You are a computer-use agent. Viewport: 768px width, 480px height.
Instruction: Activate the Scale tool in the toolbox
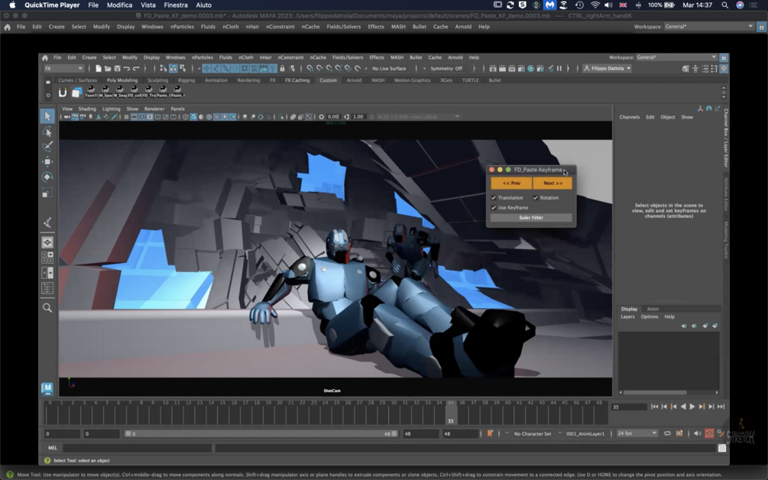coord(47,193)
